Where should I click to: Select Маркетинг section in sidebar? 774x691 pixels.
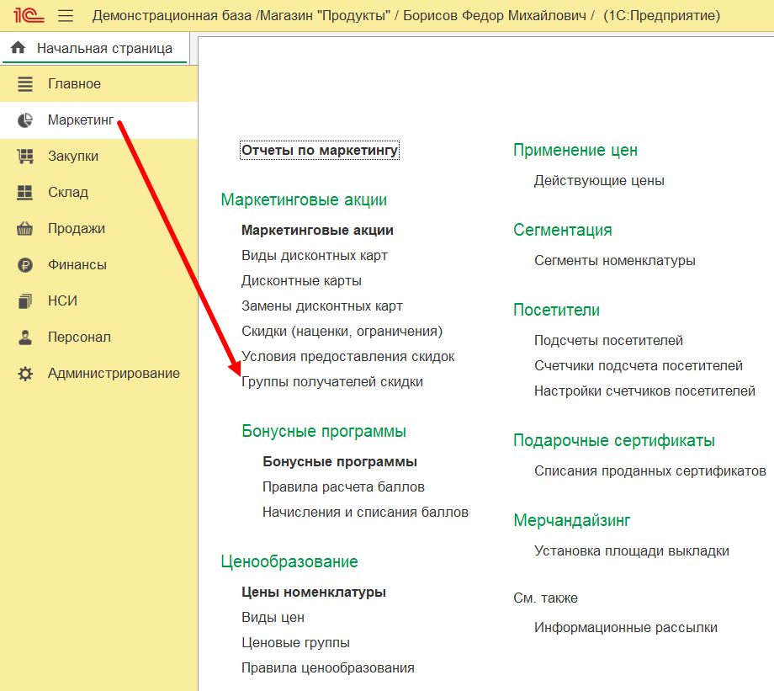pos(80,120)
